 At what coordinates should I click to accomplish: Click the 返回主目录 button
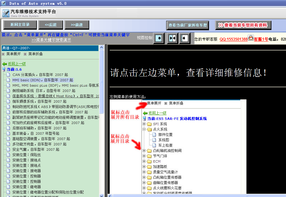(20, 25)
